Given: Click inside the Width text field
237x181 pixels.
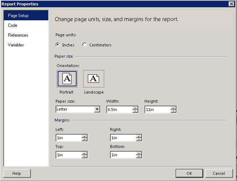Looking at the screenshot, I should point(119,110).
